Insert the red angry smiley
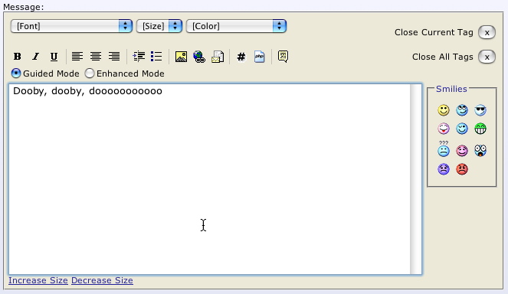Image resolution: width=508 pixels, height=294 pixels. (462, 169)
